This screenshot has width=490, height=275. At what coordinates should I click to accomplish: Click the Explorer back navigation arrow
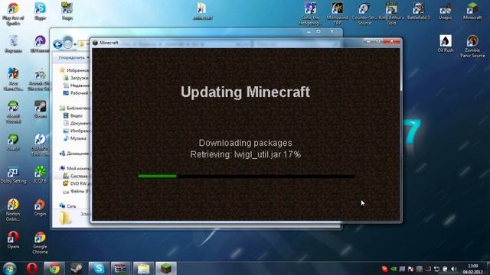(x=57, y=44)
